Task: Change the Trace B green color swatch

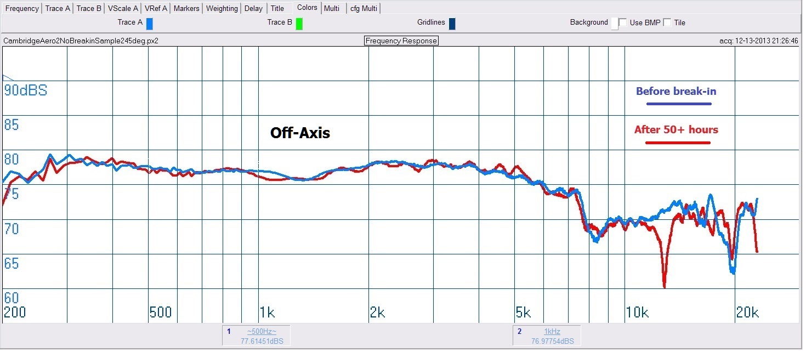Action: pyautogui.click(x=299, y=23)
